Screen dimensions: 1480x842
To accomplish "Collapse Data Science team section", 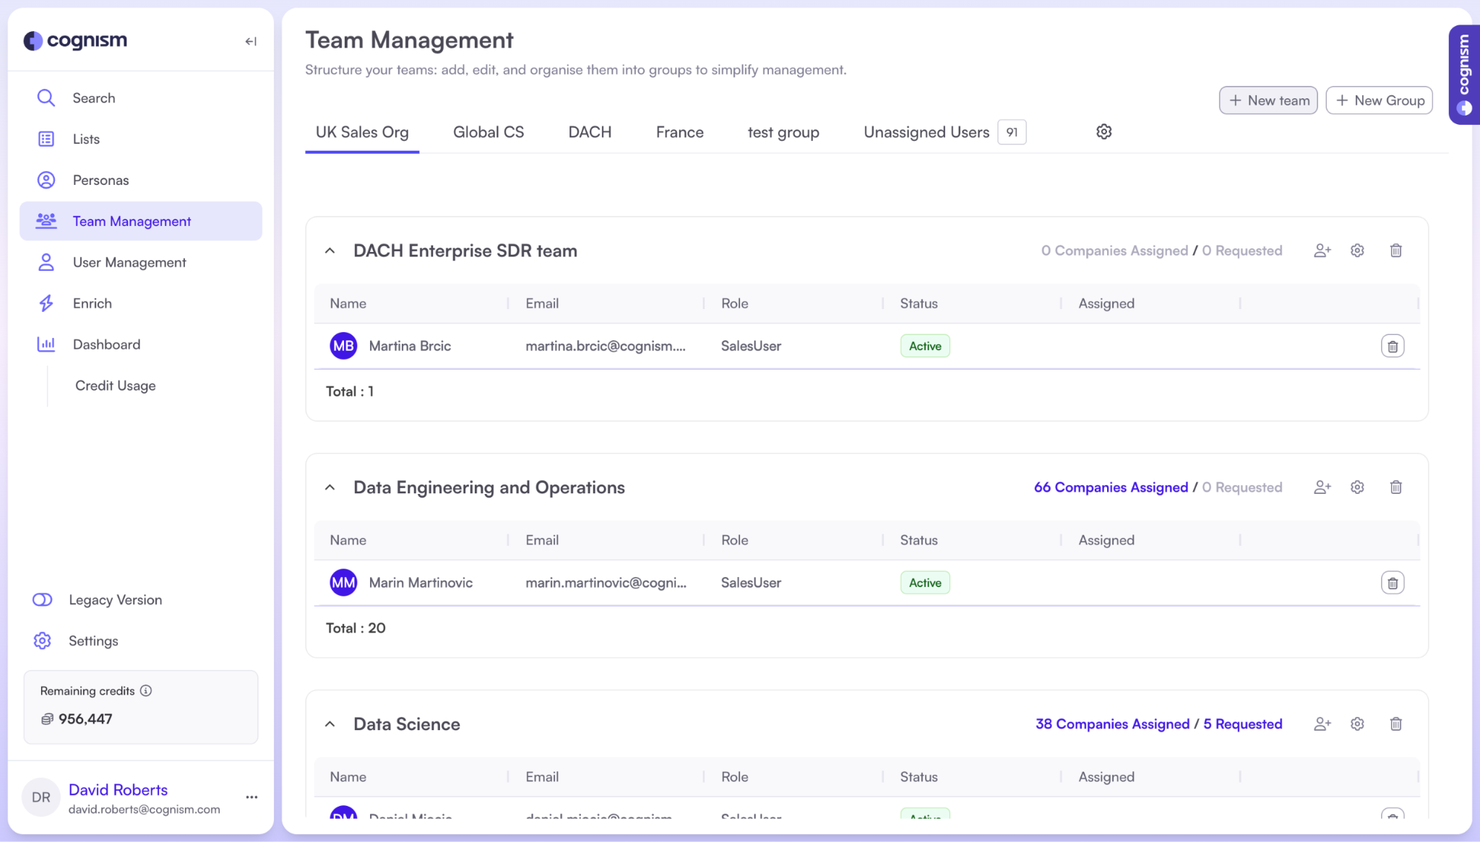I will (x=330, y=724).
